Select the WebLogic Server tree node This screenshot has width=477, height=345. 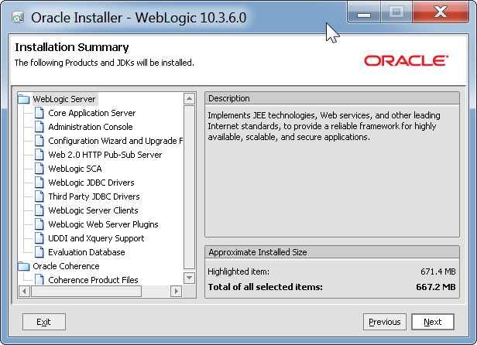pyautogui.click(x=64, y=99)
